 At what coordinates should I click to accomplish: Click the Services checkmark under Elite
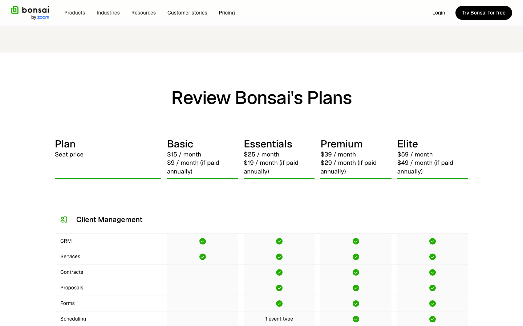(433, 257)
